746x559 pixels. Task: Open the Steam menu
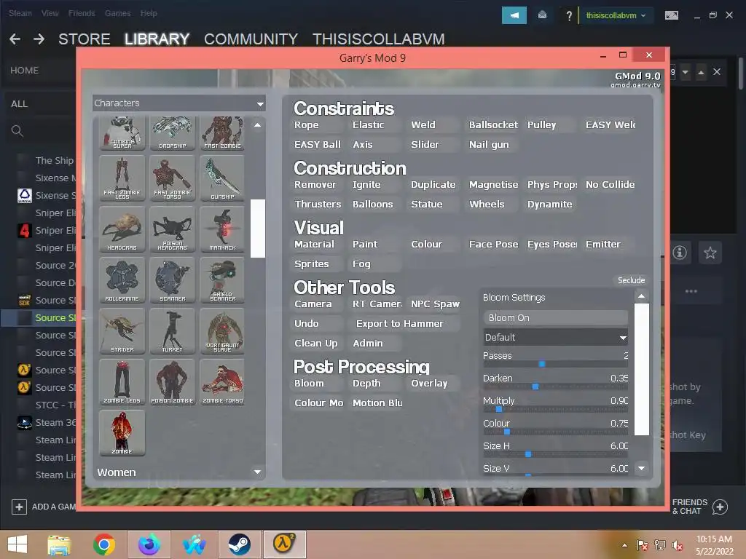(20, 13)
